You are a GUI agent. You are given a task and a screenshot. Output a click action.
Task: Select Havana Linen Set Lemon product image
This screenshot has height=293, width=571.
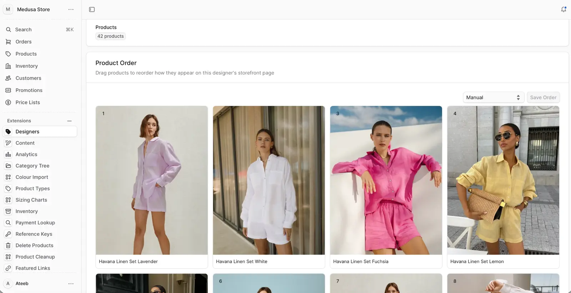503,180
